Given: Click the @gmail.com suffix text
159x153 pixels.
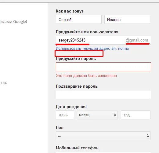Looking at the screenshot, I should [x=137, y=40].
